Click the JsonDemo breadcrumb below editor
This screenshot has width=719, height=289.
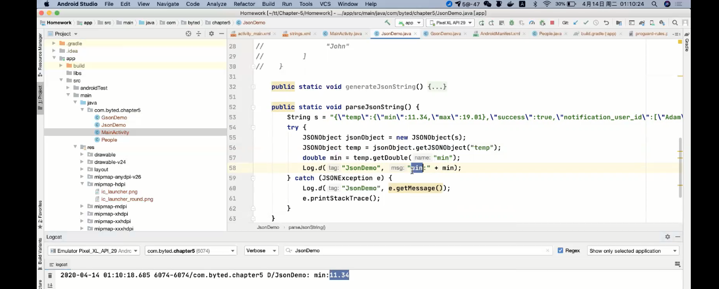pos(268,227)
